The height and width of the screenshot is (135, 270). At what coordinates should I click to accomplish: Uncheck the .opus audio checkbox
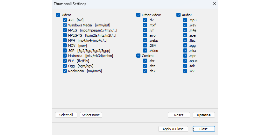[x=185, y=61]
